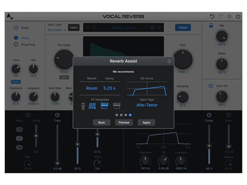Toggle the Comp power button
The image size is (247, 185).
pyautogui.click(x=209, y=115)
